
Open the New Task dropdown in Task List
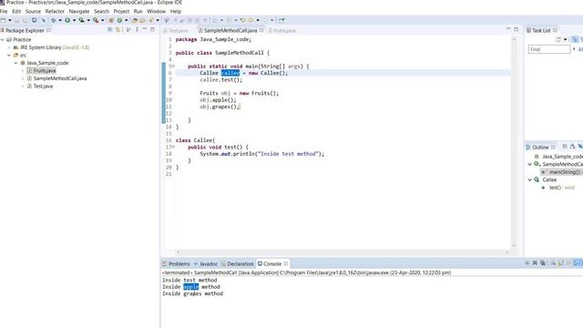(565, 39)
